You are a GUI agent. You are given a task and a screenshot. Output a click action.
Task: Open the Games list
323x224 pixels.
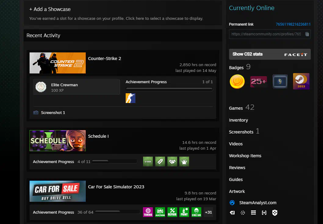236,108
